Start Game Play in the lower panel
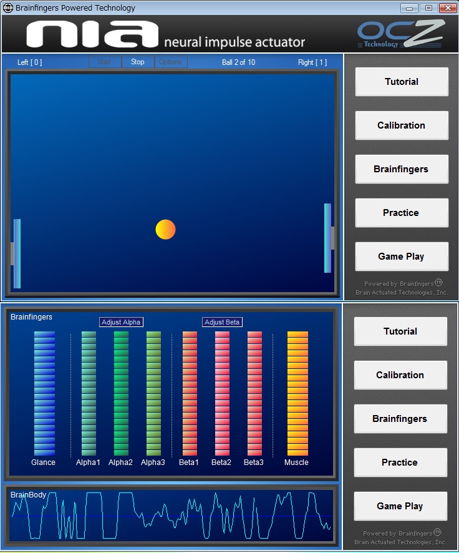The height and width of the screenshot is (553, 459). tap(400, 506)
